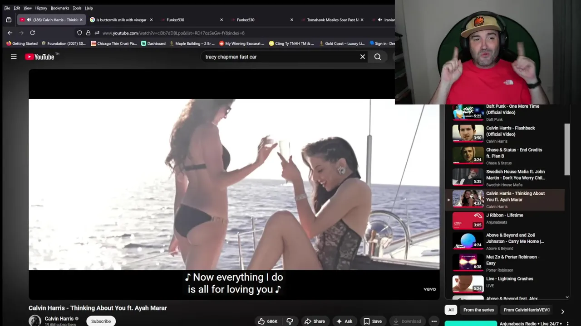Screen dimensions: 581x326
Task: Open My Winning Baccarat bookmark
Action: click(x=241, y=43)
